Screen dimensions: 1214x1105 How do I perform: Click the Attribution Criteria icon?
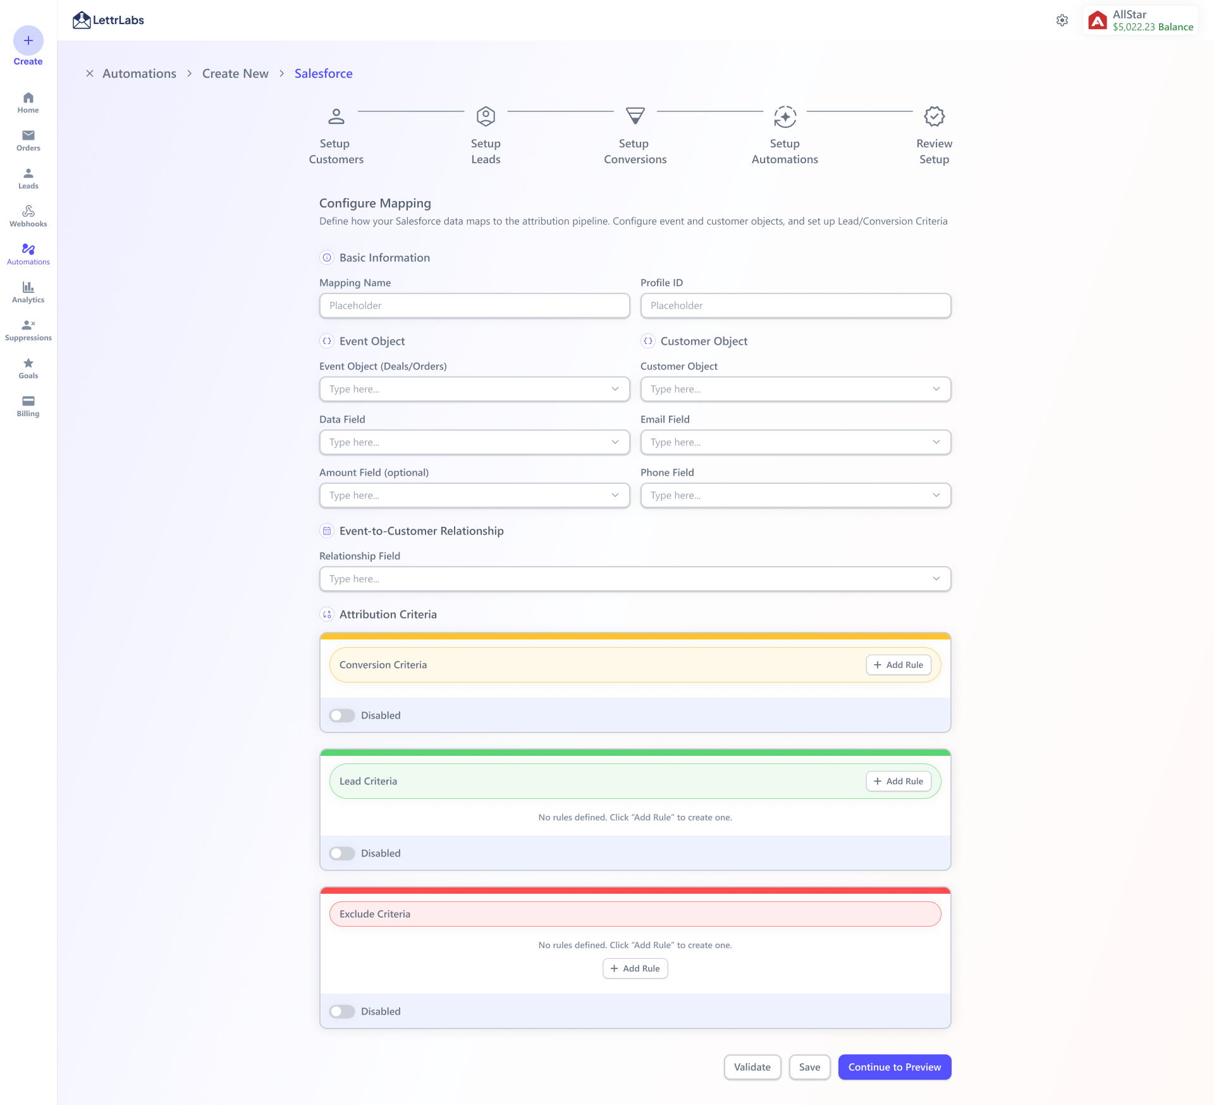[327, 614]
